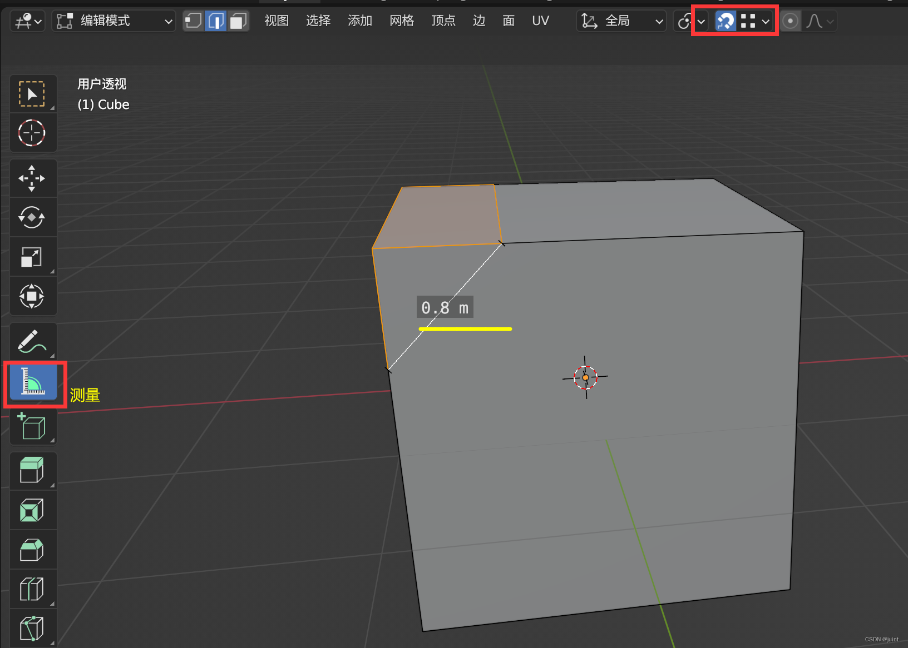908x648 pixels.
Task: Select the Transform tool
Action: pos(32,296)
